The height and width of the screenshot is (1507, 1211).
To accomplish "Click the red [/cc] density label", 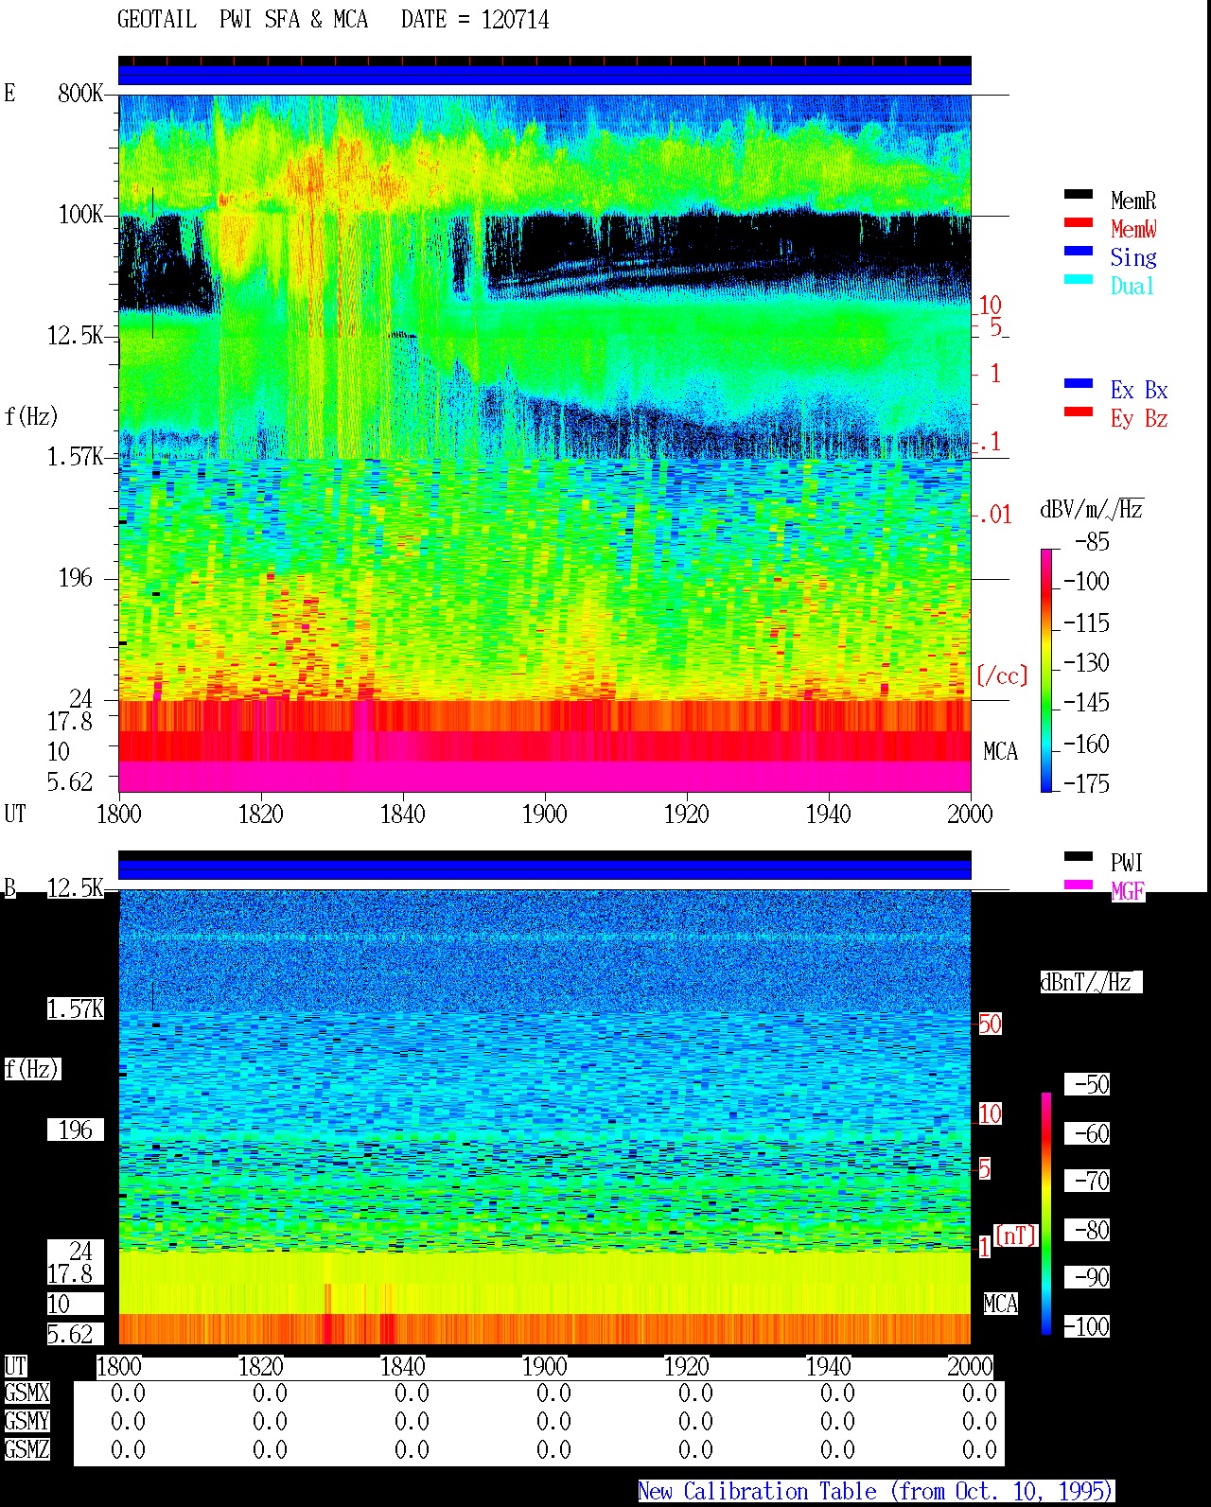I will 1002,675.
